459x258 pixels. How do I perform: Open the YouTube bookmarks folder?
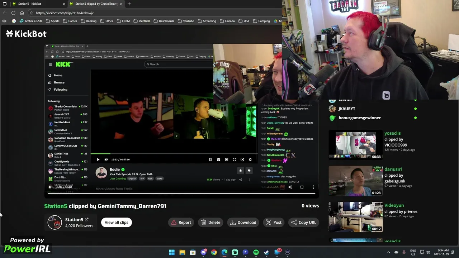(x=186, y=21)
